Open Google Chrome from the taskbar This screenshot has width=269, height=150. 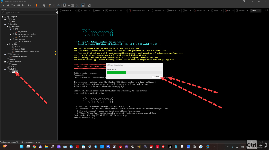34,147
